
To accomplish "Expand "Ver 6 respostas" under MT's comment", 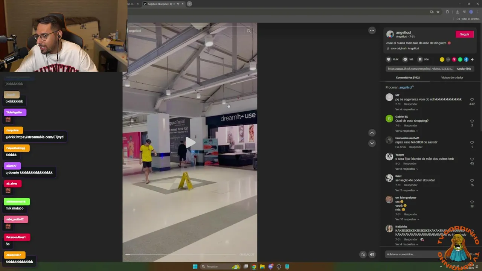I will coord(407,110).
